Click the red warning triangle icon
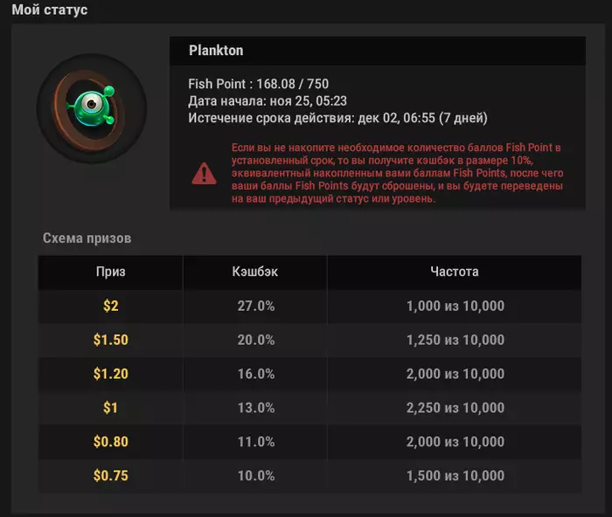Viewport: 612px width, 517px height. [204, 173]
